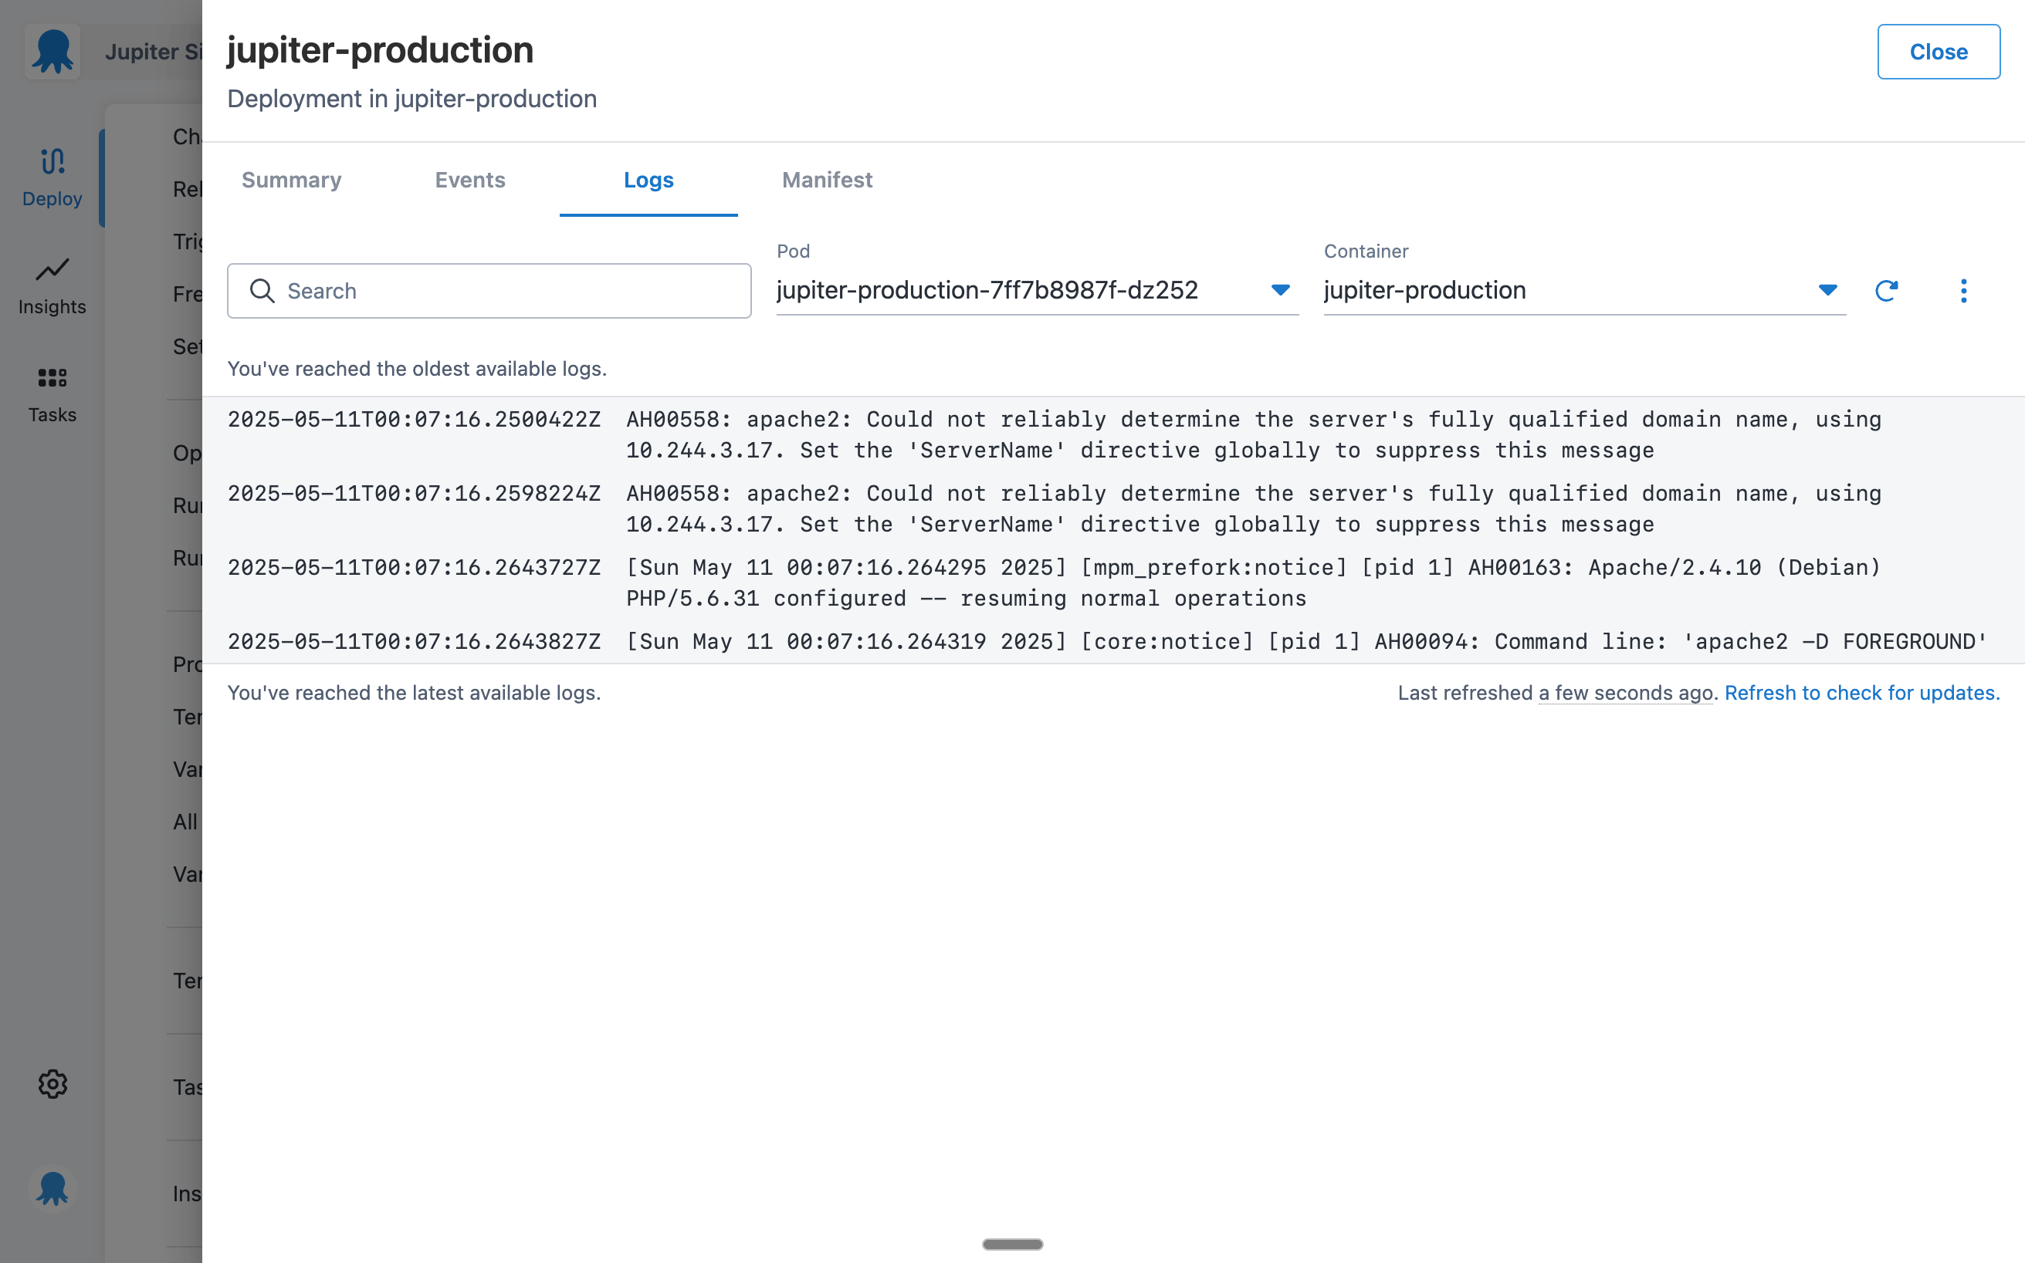Open the settings gear in the sidebar
The image size is (2025, 1263).
click(x=52, y=1083)
